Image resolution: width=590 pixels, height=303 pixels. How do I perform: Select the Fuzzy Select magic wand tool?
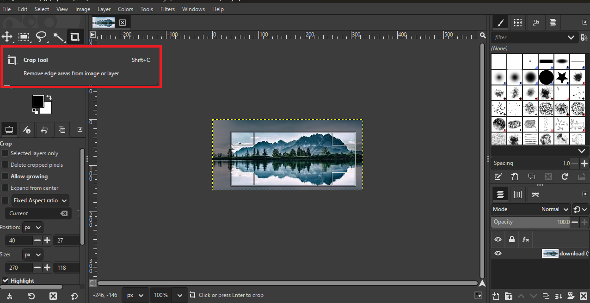click(58, 37)
